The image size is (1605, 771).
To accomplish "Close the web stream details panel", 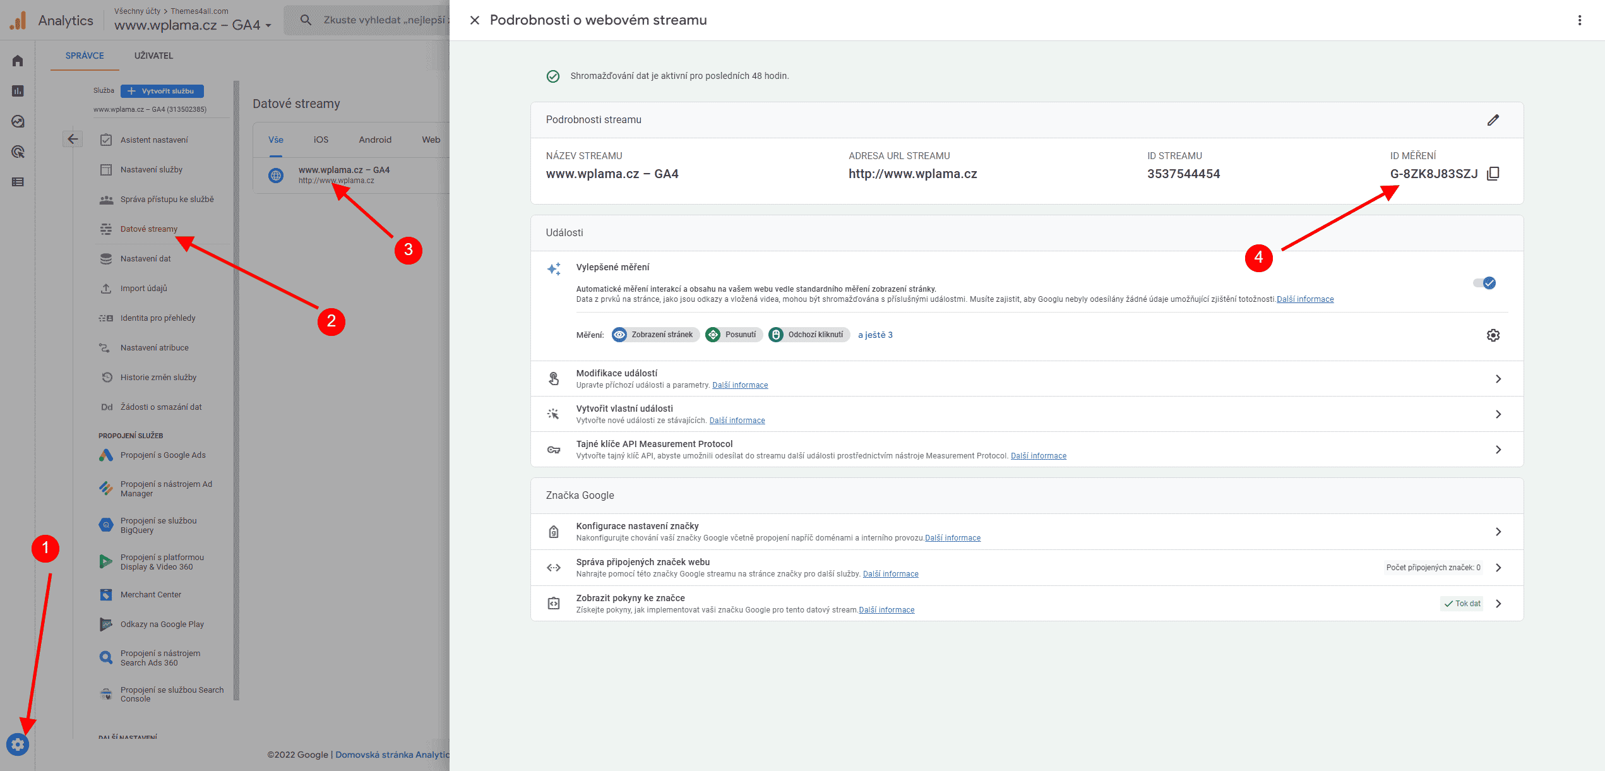I will 475,20.
